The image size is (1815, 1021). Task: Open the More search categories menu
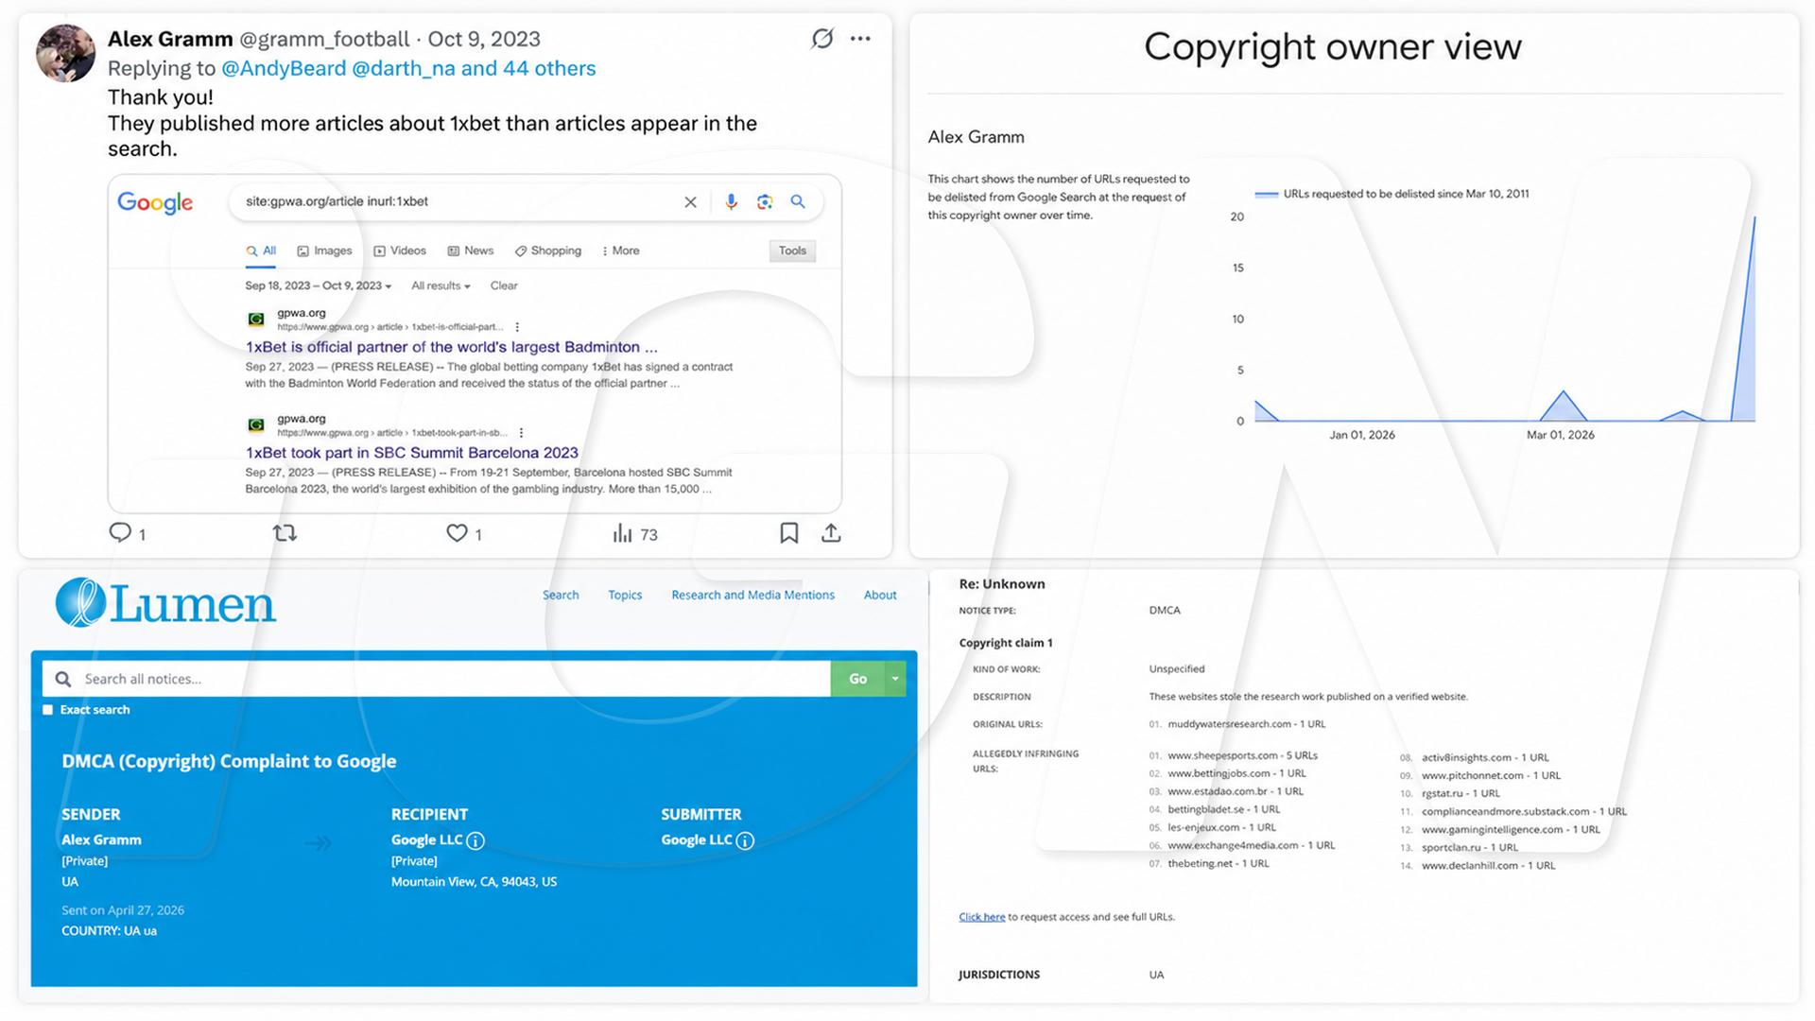[x=620, y=251]
